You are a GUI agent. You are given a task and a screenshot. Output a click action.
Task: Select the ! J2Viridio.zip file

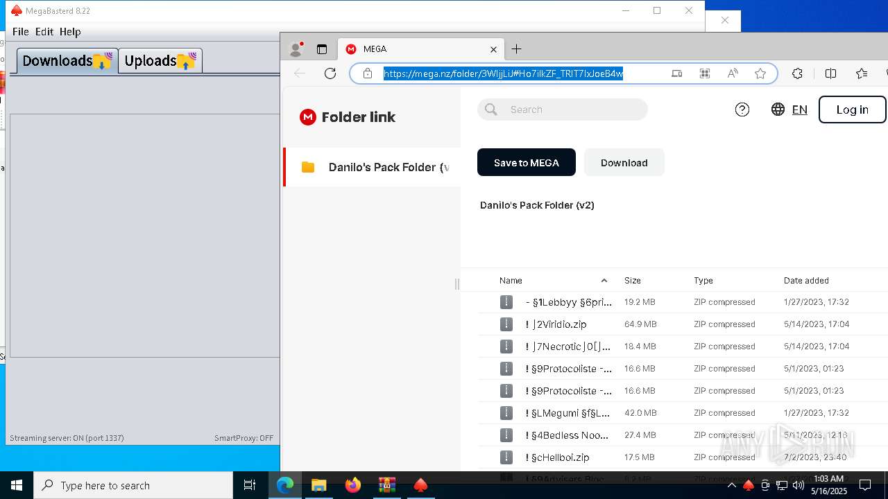683,324
